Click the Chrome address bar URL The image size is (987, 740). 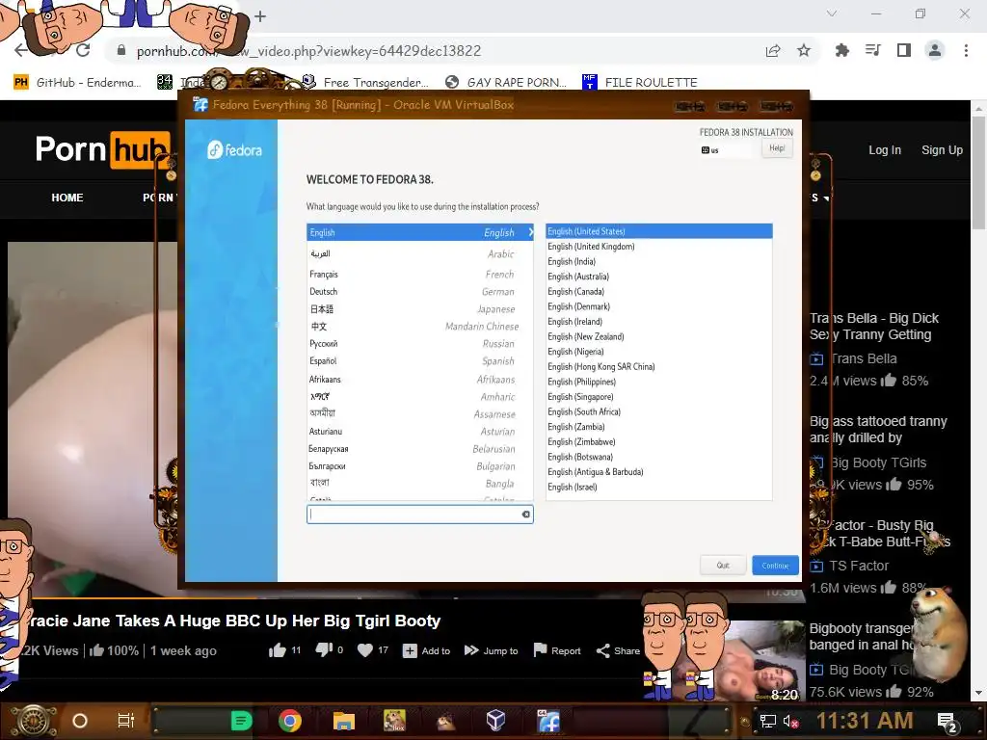[x=309, y=51]
